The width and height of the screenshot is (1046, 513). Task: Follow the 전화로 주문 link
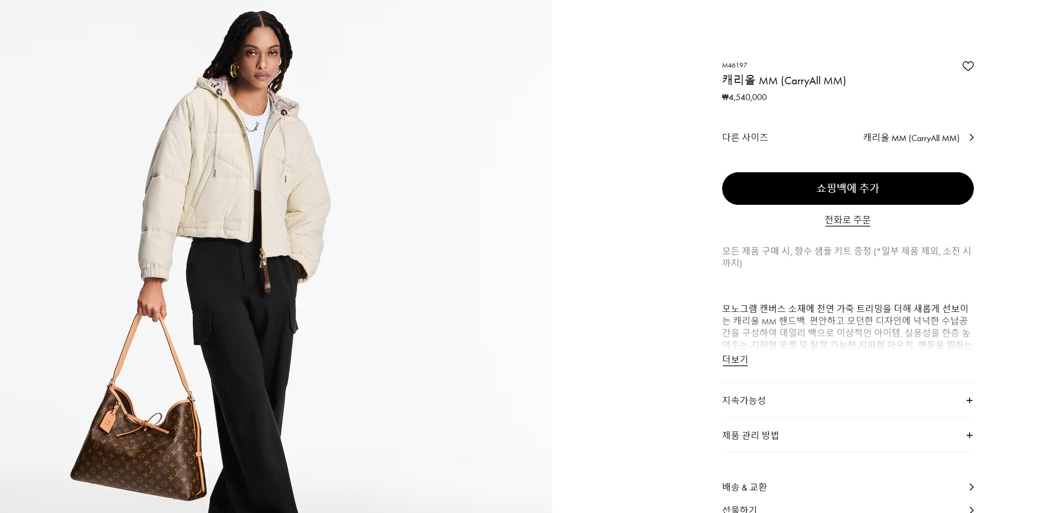848,220
